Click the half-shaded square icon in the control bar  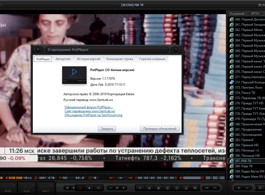pyautogui.click(x=186, y=188)
